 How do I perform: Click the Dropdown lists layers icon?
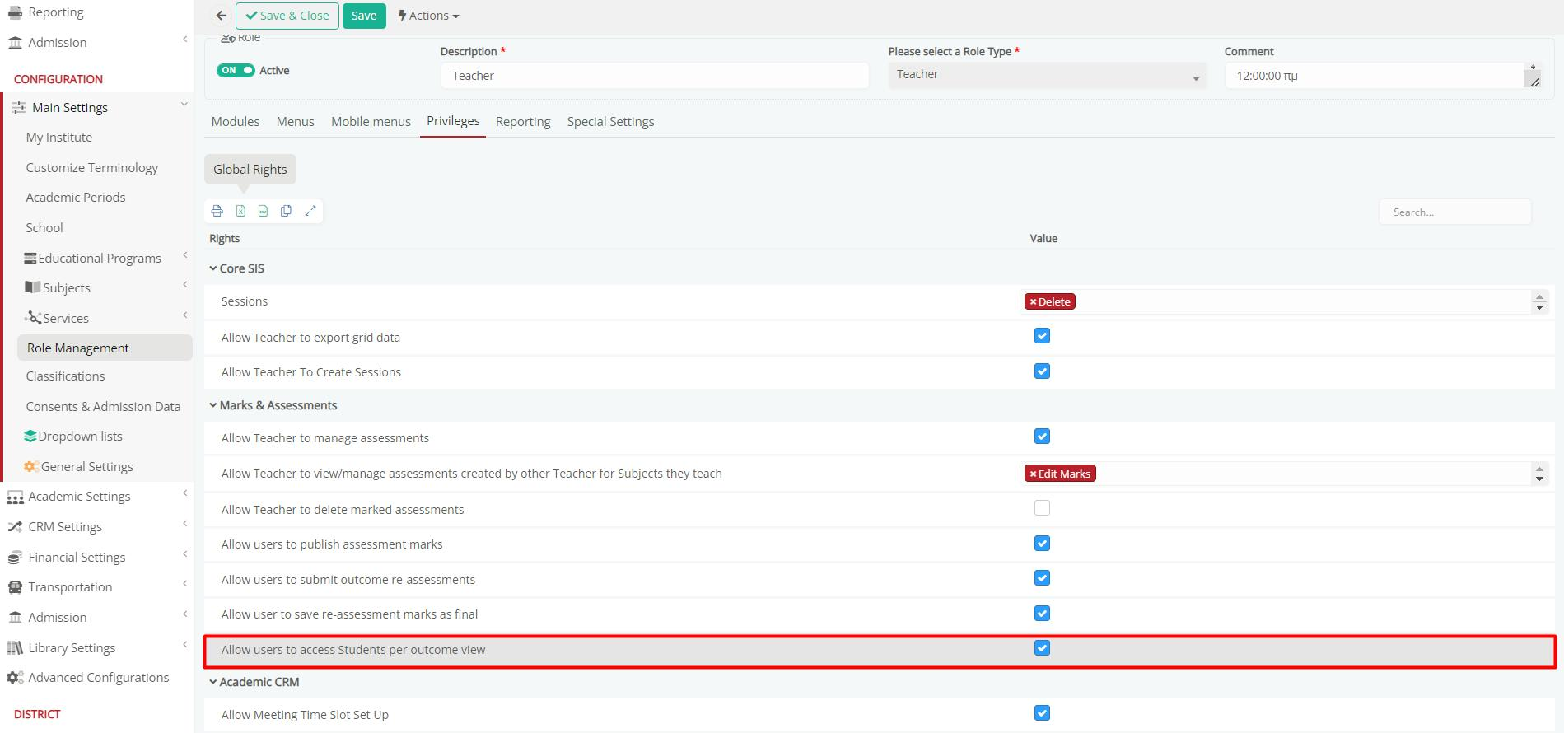pos(30,436)
